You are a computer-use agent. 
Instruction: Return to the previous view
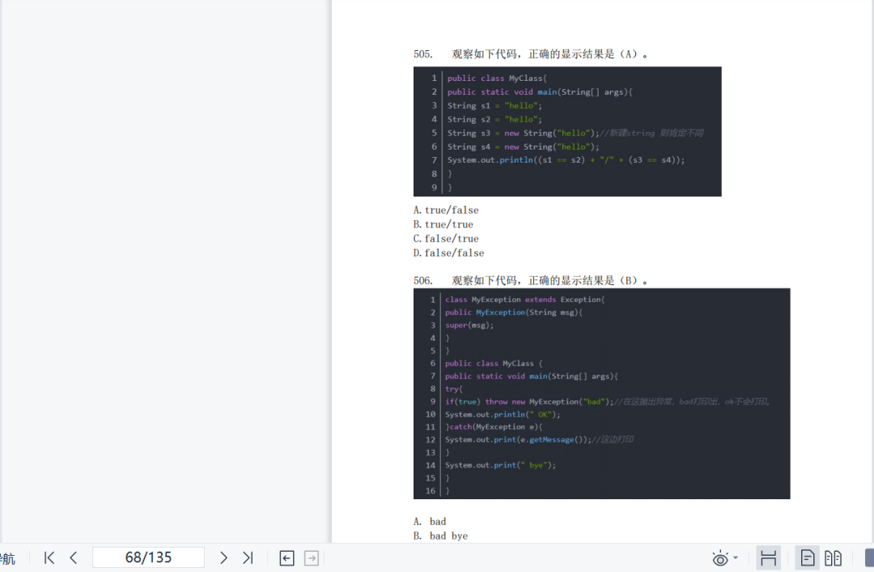click(287, 558)
